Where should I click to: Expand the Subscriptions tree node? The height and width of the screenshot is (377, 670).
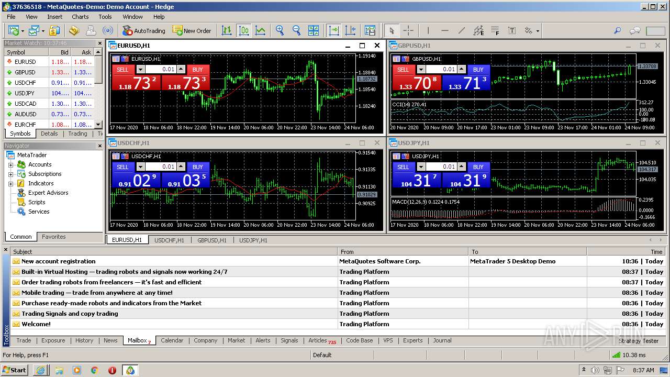click(x=10, y=174)
